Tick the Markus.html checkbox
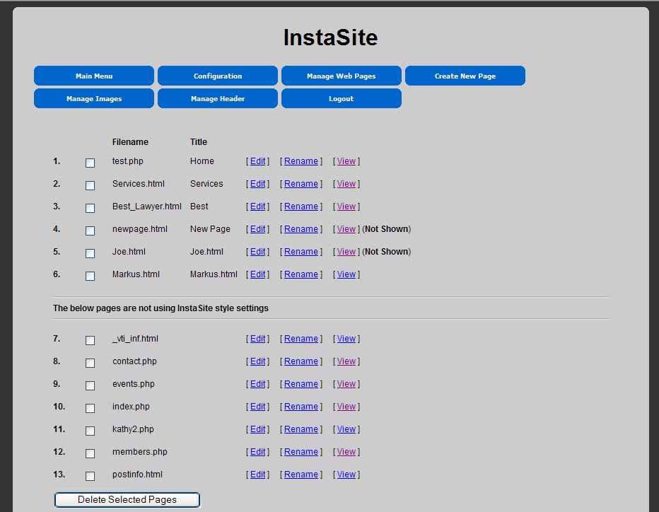Image resolution: width=659 pixels, height=512 pixels. pos(90,277)
